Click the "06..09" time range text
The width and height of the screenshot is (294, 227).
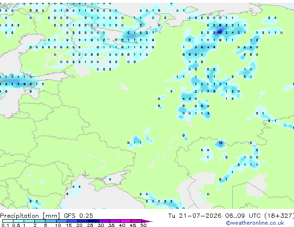pos(235,216)
